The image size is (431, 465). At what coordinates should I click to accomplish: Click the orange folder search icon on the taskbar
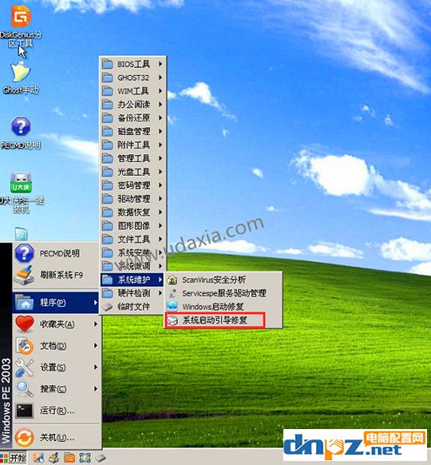click(69, 458)
